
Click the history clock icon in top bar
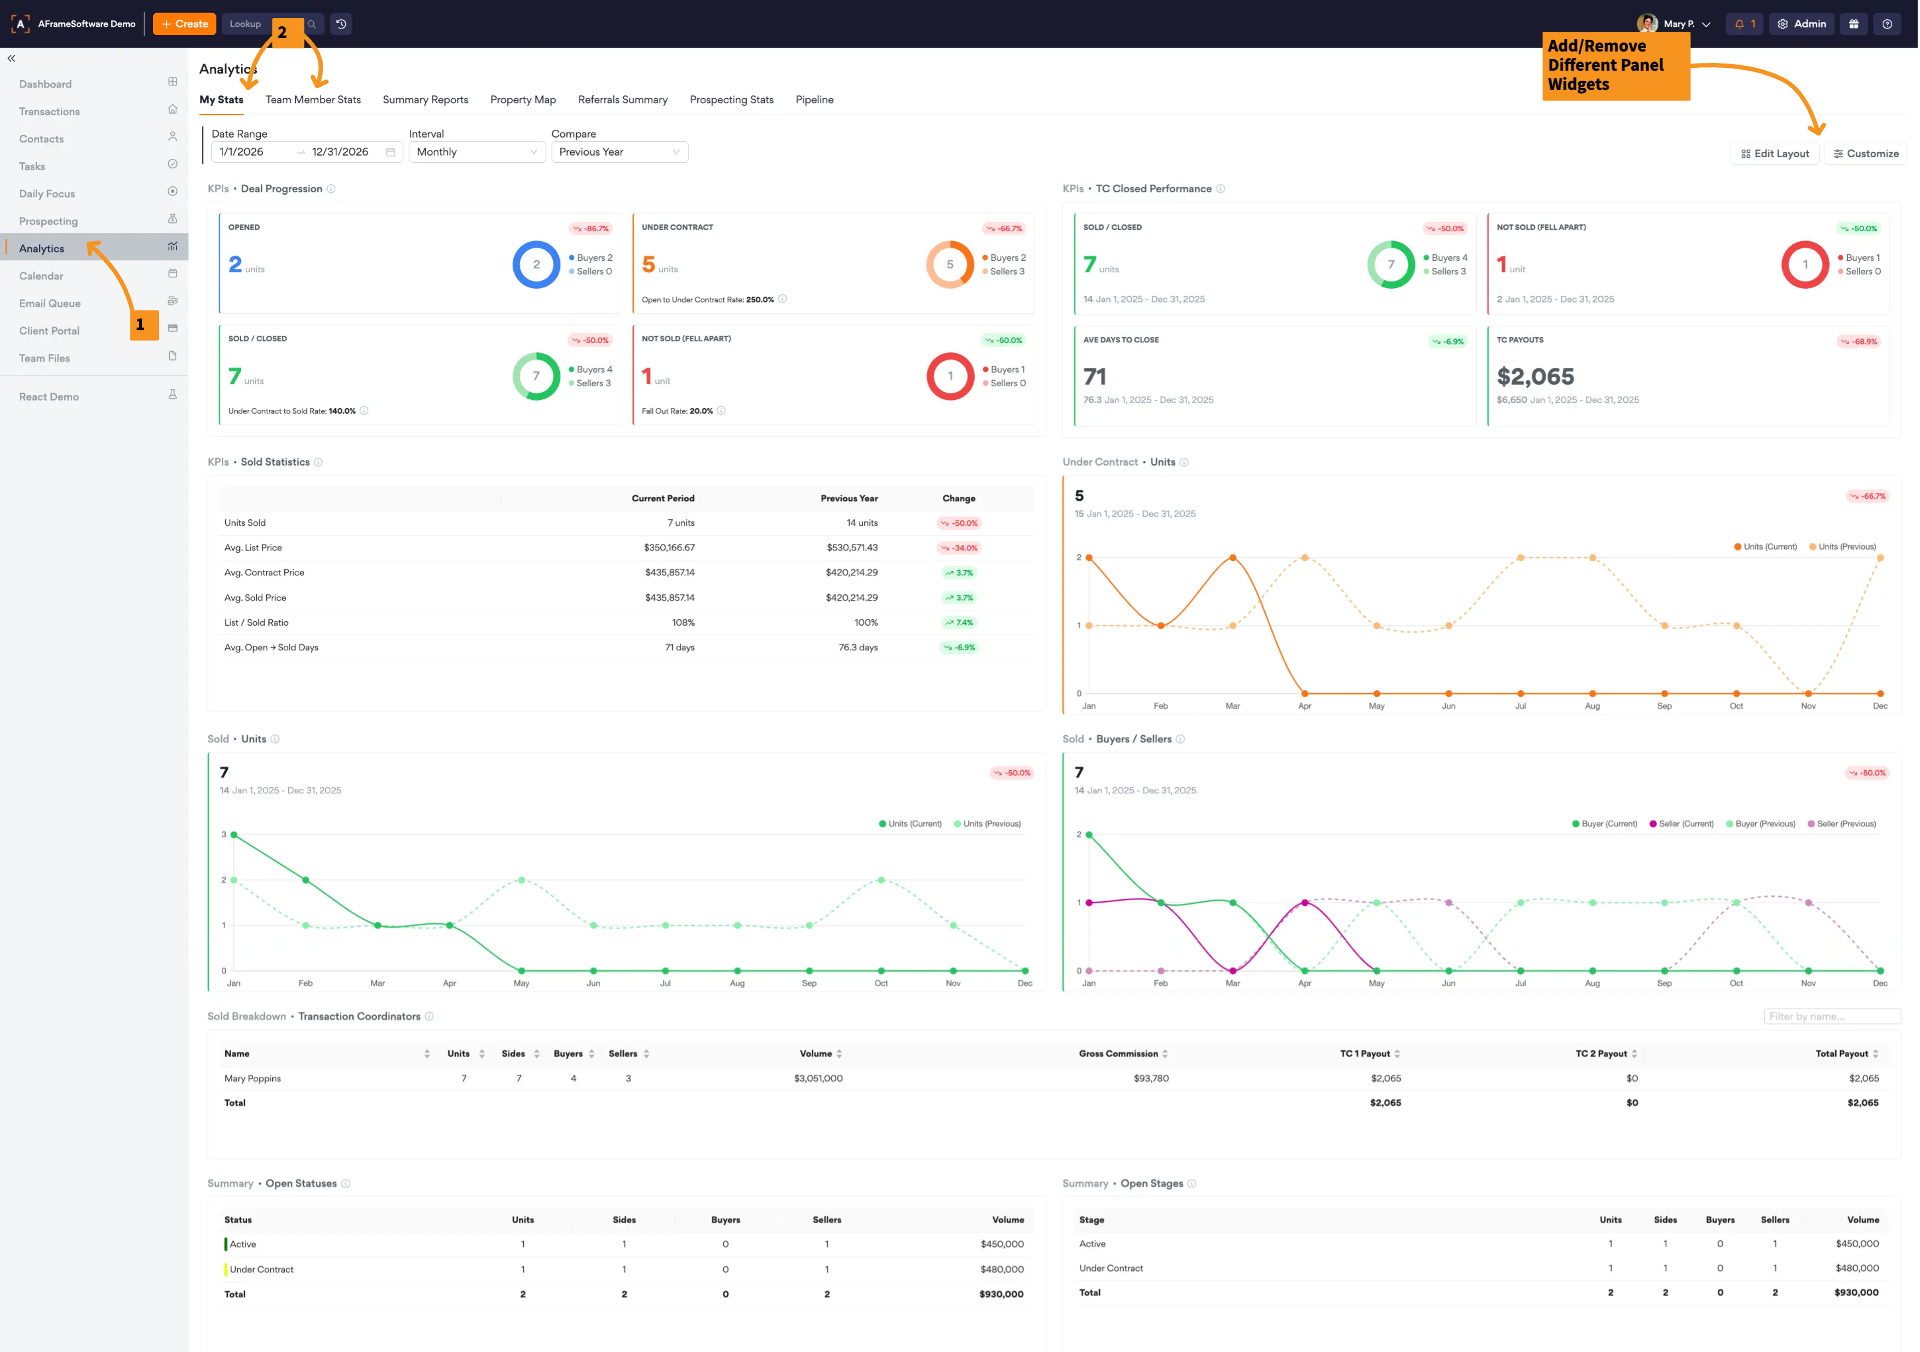click(x=341, y=24)
